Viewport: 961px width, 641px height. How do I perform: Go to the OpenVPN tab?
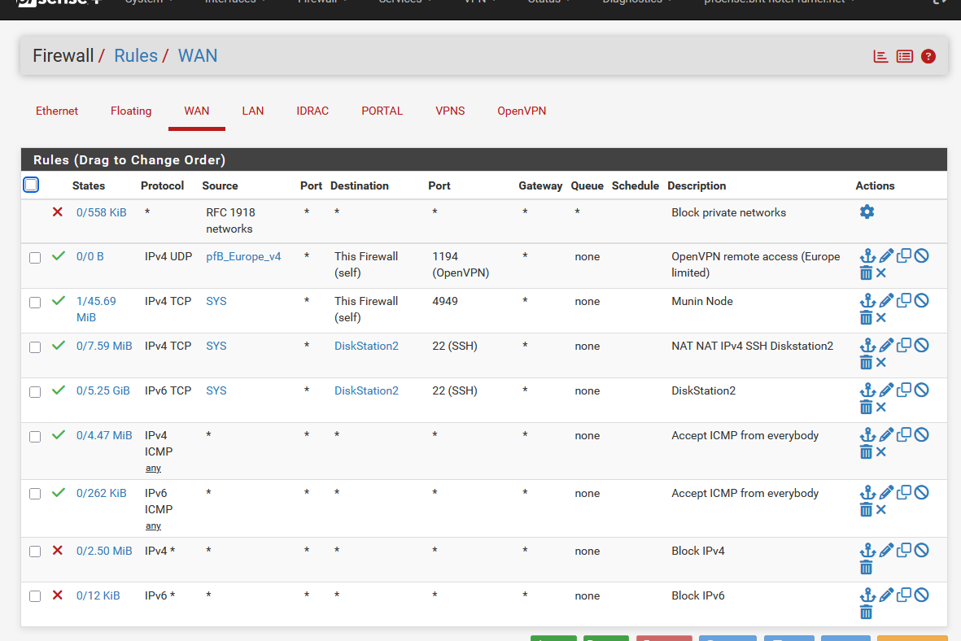click(x=522, y=111)
